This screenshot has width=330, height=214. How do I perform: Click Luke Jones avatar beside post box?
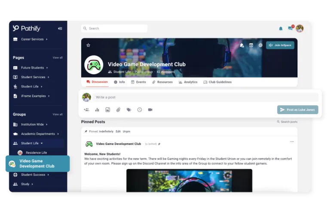click(86, 97)
